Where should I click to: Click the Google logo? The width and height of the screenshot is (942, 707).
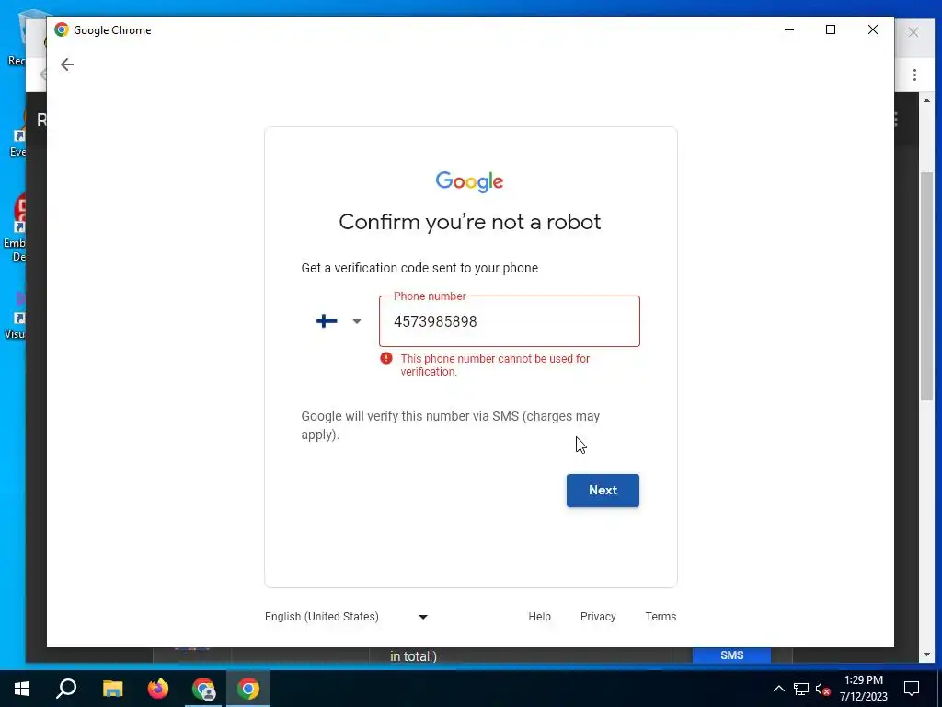[469, 181]
